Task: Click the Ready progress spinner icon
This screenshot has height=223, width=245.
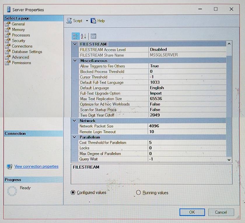Action: pyautogui.click(x=12, y=191)
